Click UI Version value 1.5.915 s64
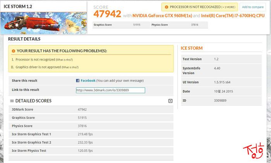 (x=222, y=82)
